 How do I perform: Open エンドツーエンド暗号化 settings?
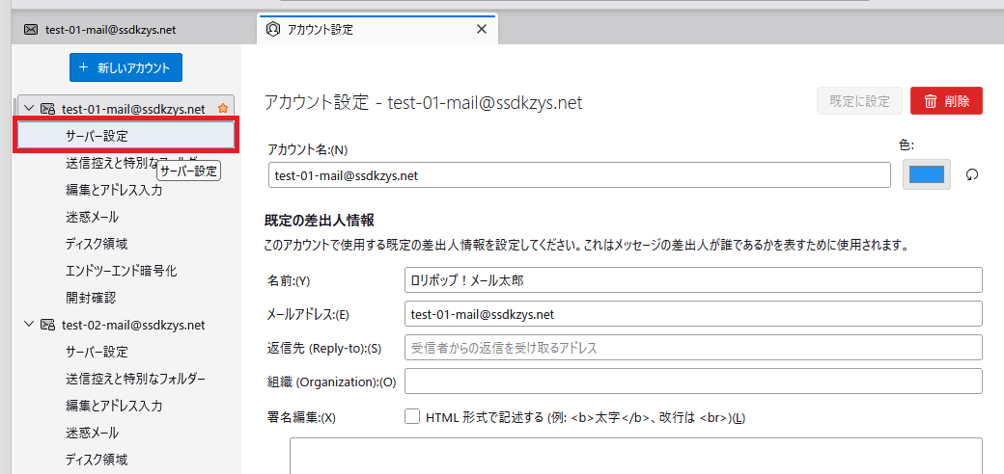[121, 271]
